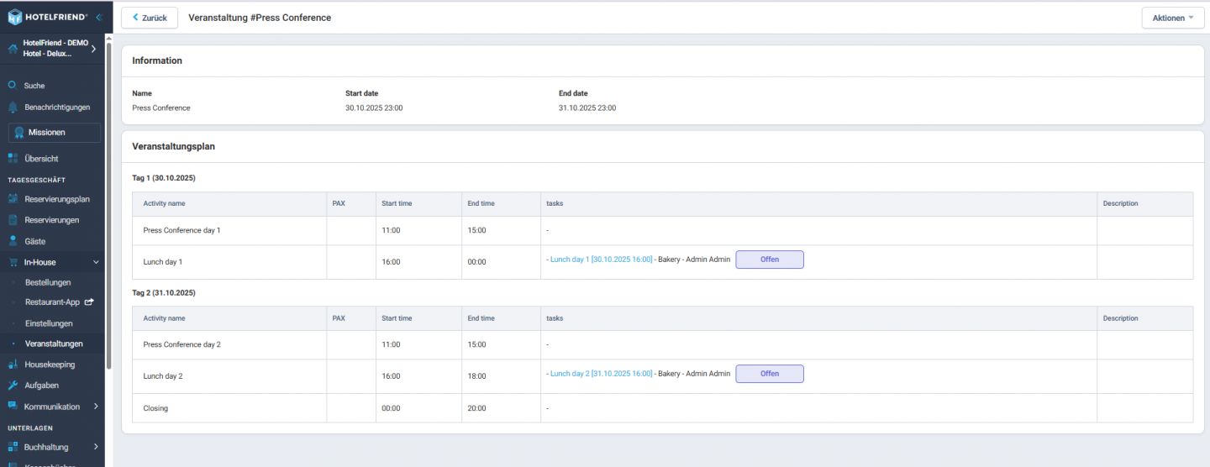Select Einstellungen under In-House
1210x467 pixels.
point(49,323)
